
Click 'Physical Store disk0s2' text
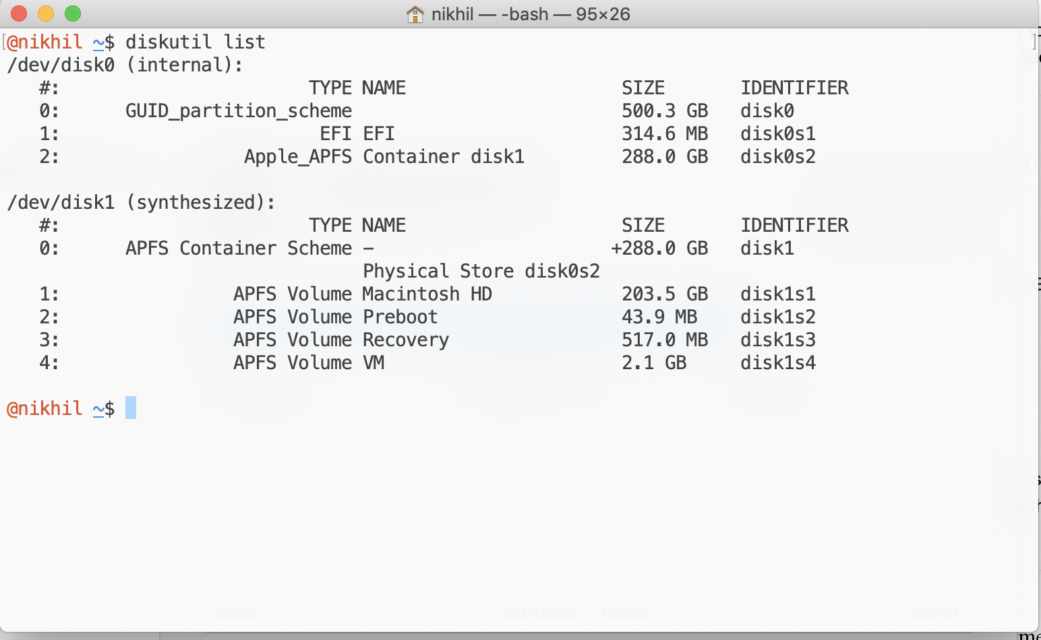click(x=481, y=271)
